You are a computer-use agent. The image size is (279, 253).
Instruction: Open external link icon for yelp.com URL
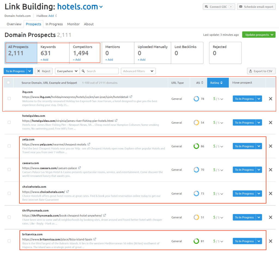(89, 144)
